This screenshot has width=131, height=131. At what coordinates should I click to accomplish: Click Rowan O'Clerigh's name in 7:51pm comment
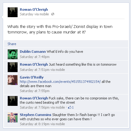34,64
